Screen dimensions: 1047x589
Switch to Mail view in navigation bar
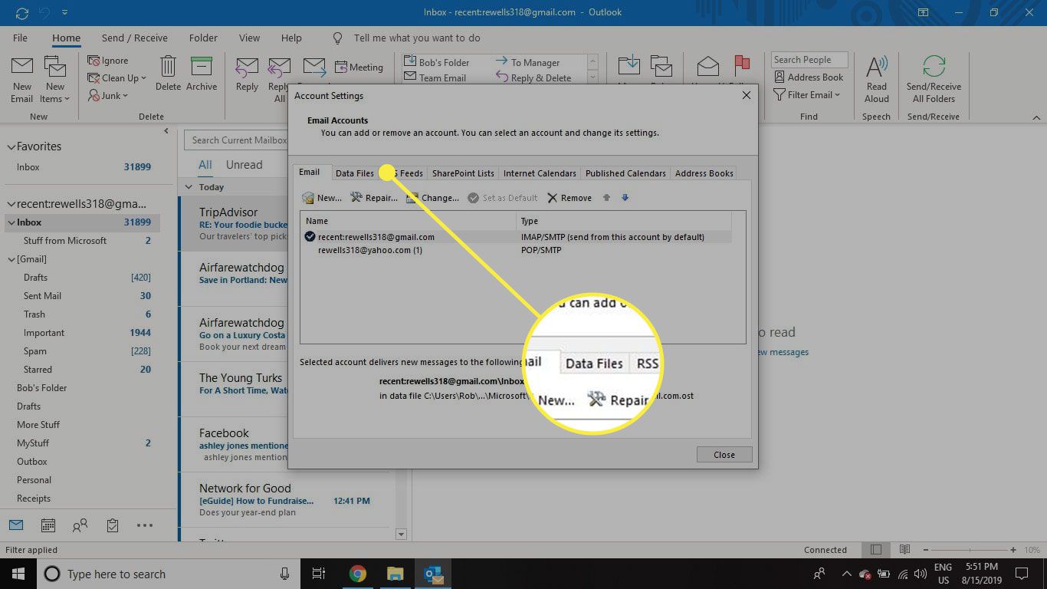[16, 525]
